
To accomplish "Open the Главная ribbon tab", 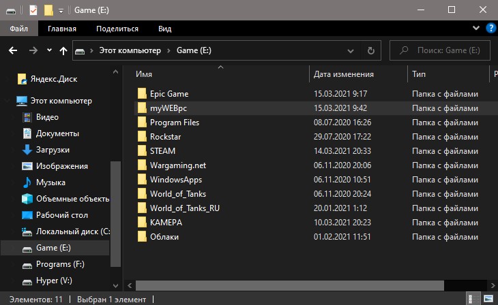I will pos(62,29).
